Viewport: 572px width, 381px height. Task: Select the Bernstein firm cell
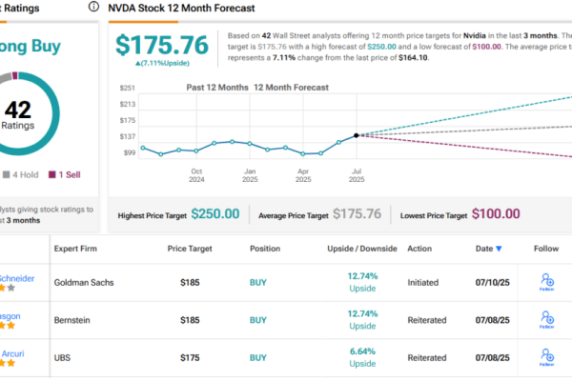(72, 320)
